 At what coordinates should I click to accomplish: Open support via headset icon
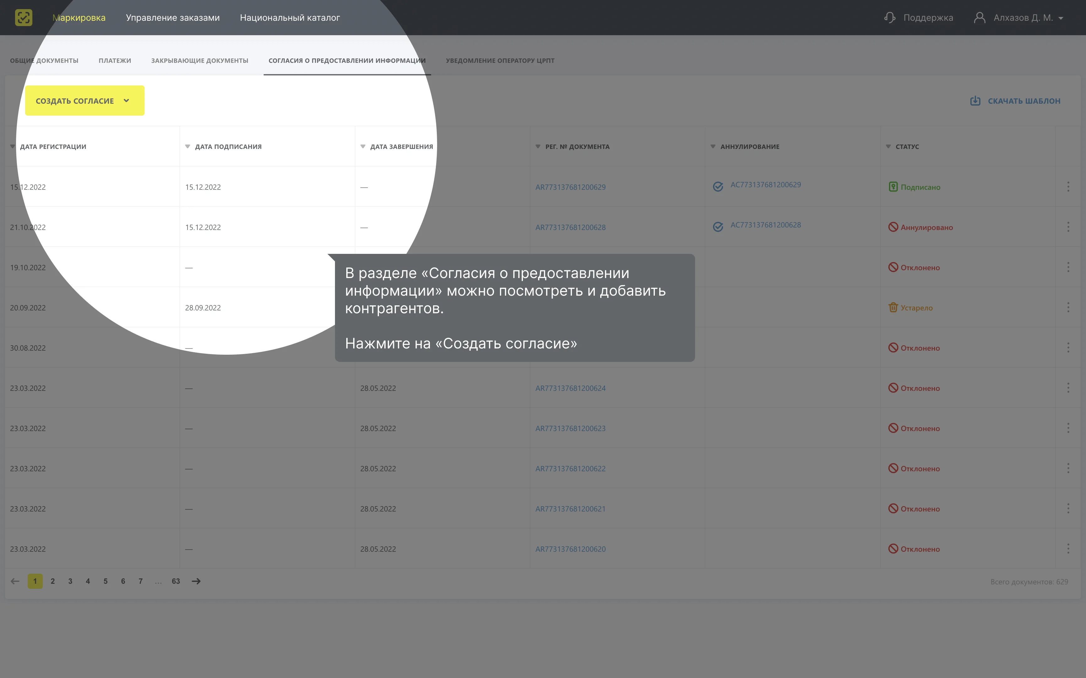click(x=890, y=18)
